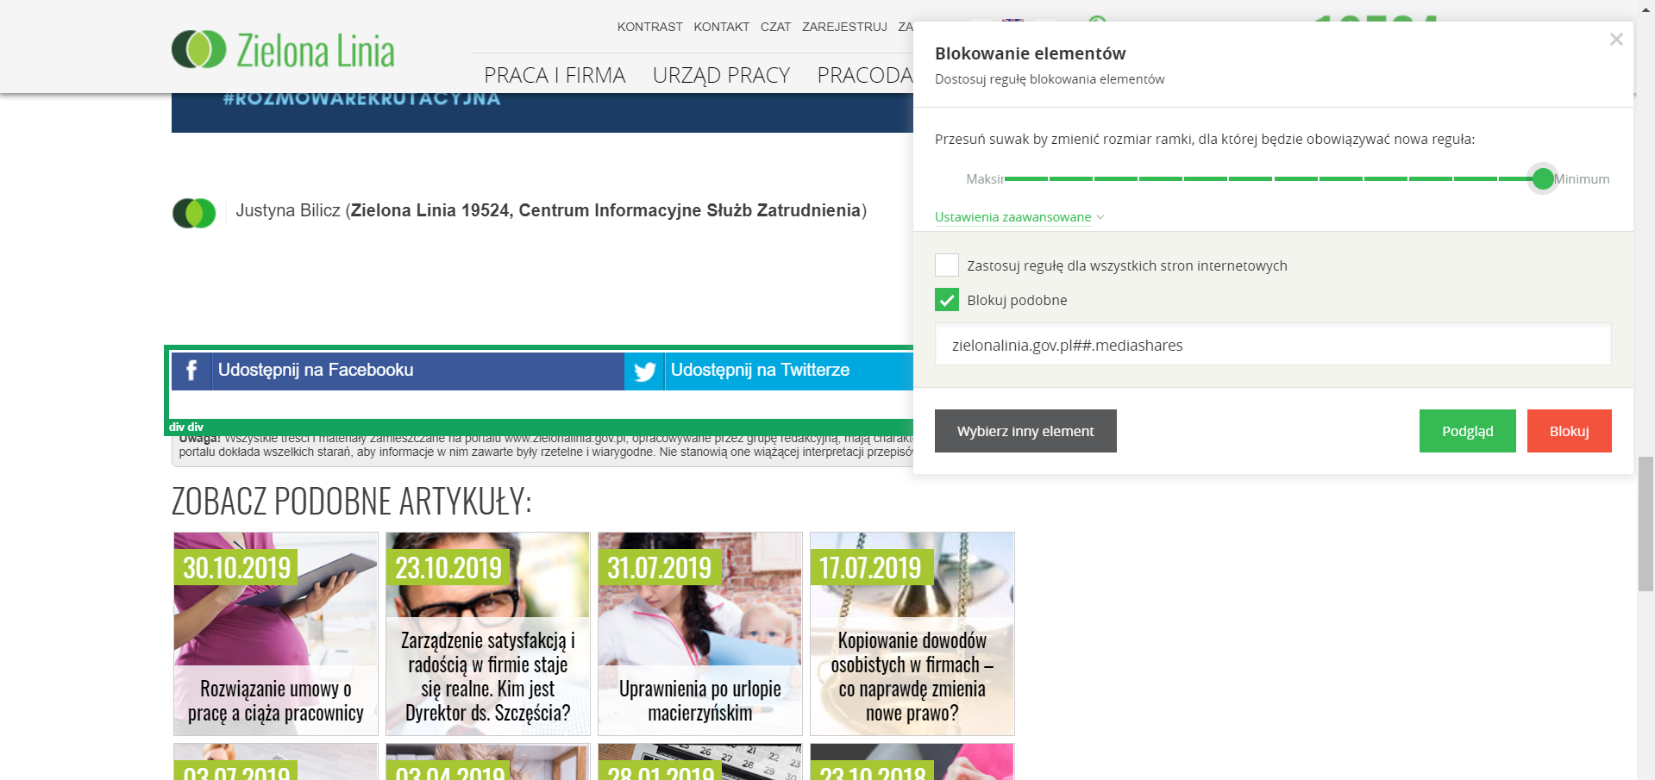1655x780 pixels.
Task: Select KONTAKT in the top menu
Action: coord(721,27)
